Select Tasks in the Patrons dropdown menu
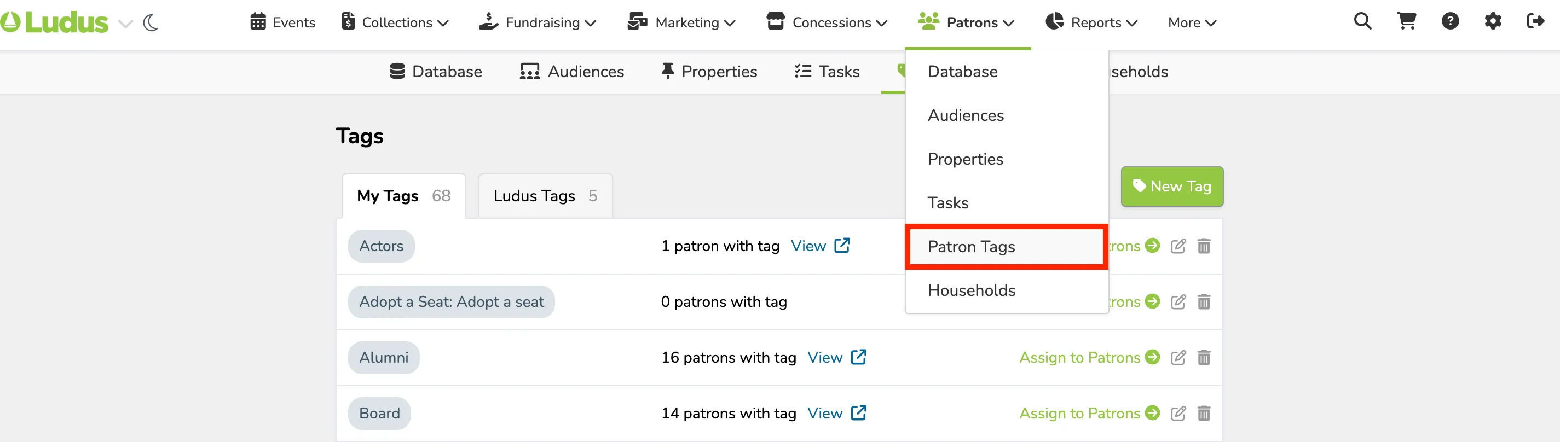The height and width of the screenshot is (442, 1560). point(1007,202)
